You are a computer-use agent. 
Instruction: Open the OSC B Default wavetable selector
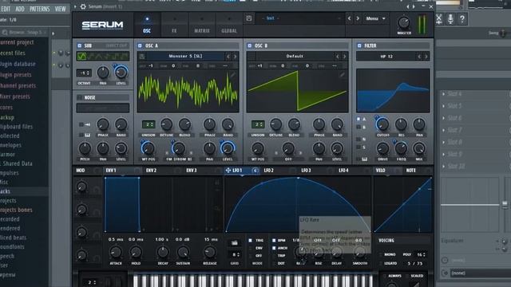coord(295,57)
